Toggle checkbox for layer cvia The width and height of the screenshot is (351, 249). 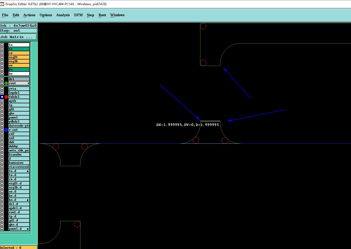2,89
